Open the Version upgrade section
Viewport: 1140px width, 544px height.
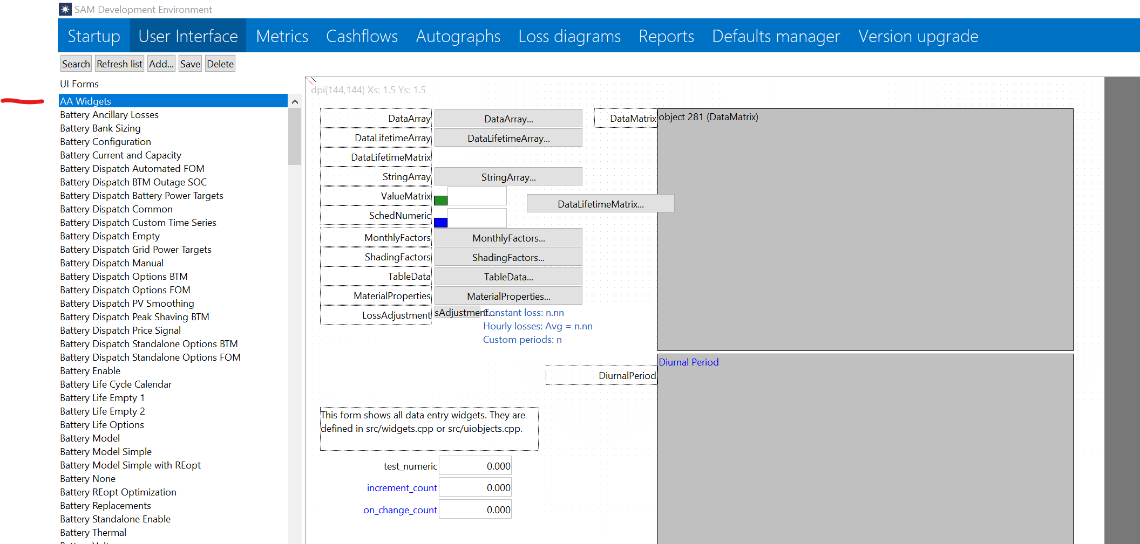point(918,36)
